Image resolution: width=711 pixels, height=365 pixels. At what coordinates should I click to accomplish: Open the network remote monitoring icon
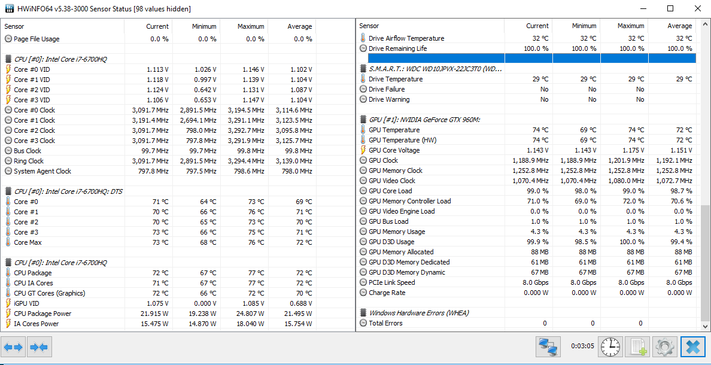click(549, 347)
